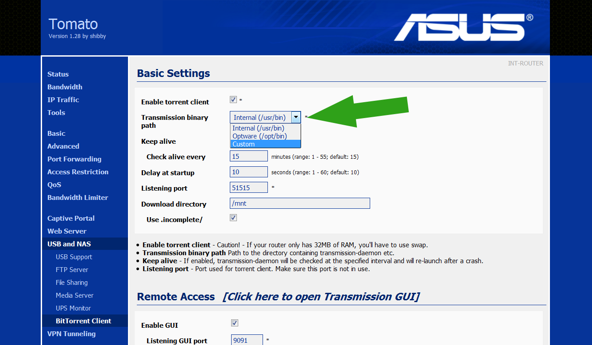Open the Advanced settings section
Viewport: 592px width, 345px height.
pyautogui.click(x=63, y=146)
